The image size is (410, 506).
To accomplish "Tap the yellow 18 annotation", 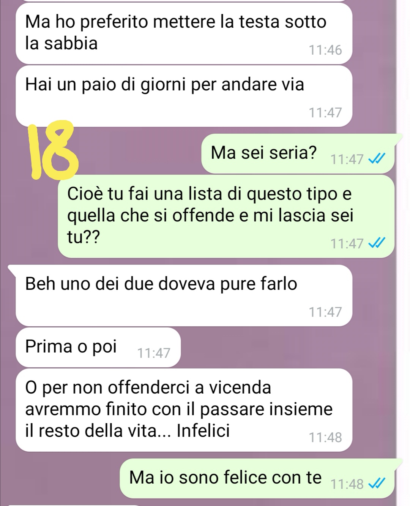I will click(53, 150).
